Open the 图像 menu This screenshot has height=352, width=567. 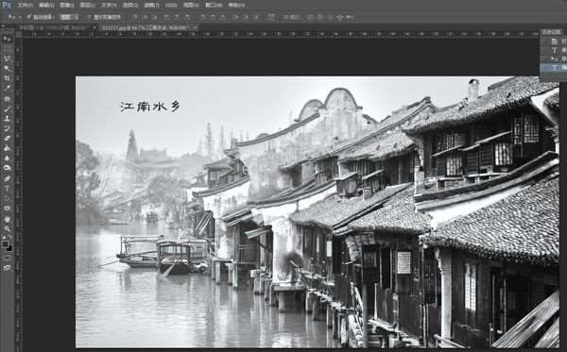(67, 5)
